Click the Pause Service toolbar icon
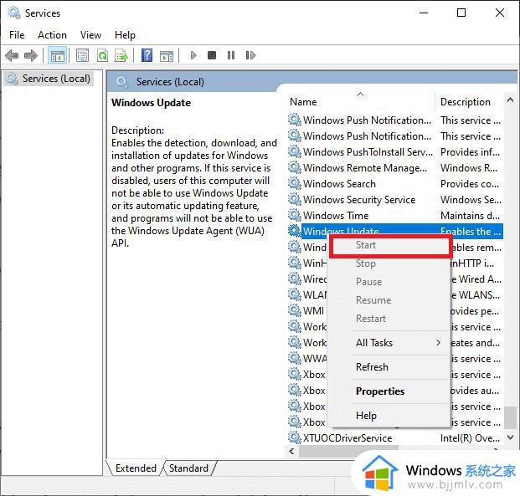The width and height of the screenshot is (520, 496). [231, 55]
